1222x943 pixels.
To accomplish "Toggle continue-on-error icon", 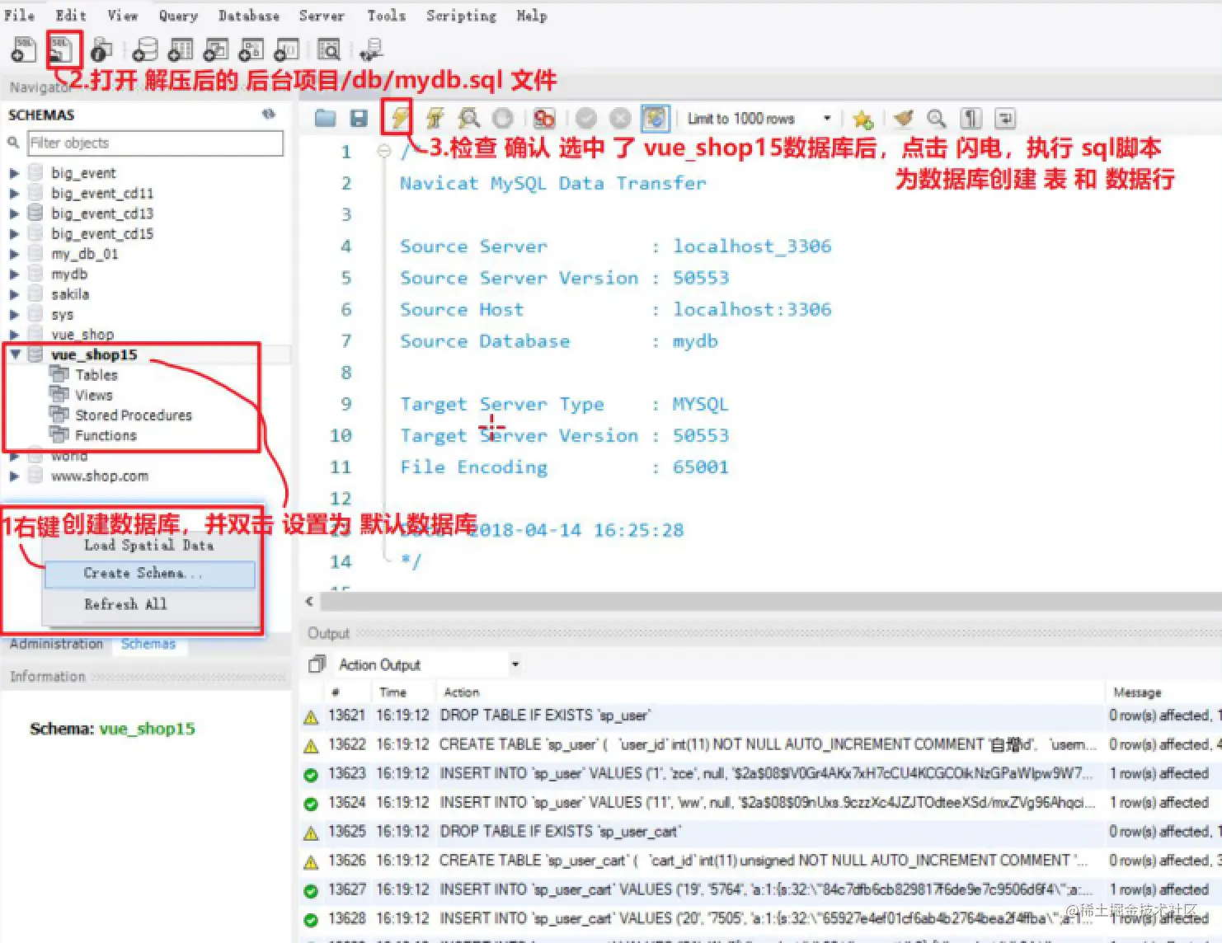I will point(543,119).
